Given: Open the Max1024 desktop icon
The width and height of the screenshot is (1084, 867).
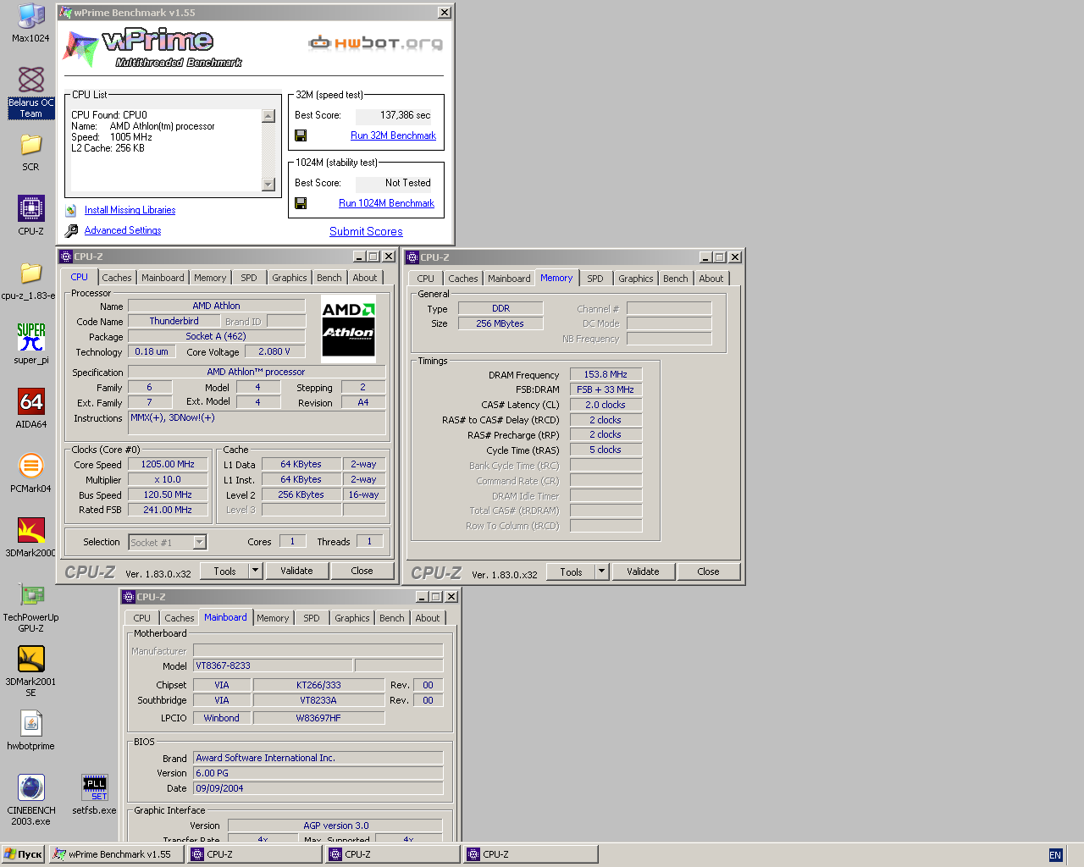Looking at the screenshot, I should pos(30,22).
